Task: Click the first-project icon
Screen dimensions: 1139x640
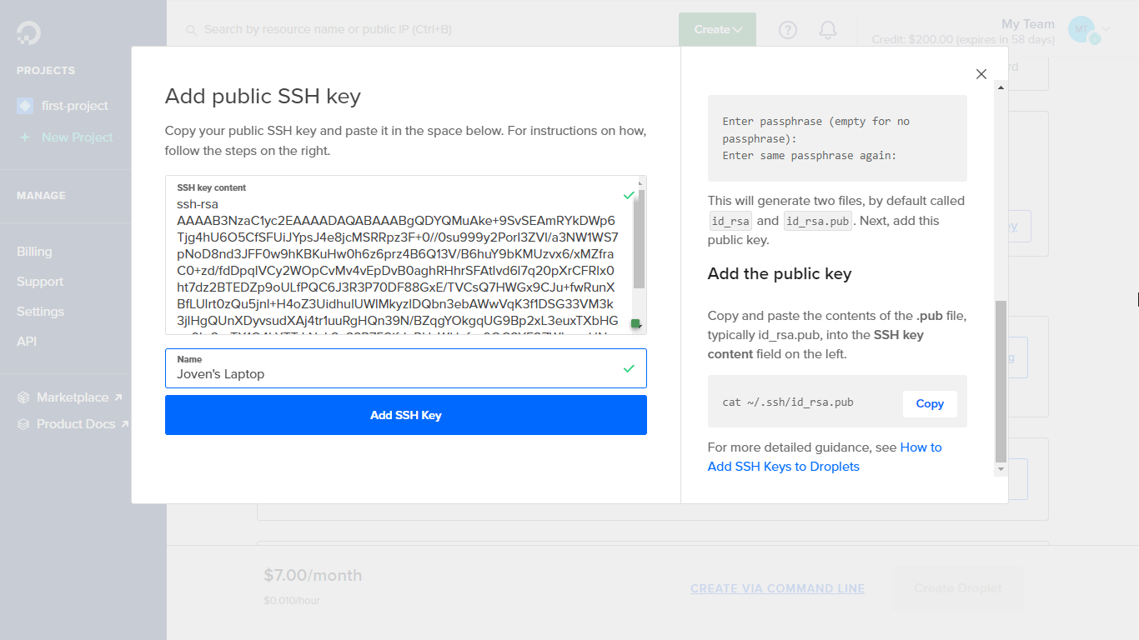Action: click(x=26, y=105)
